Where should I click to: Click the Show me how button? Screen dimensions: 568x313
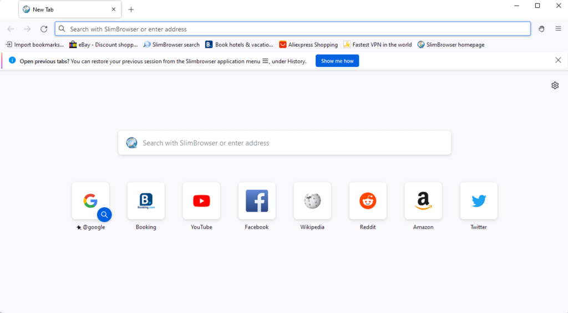pyautogui.click(x=337, y=61)
